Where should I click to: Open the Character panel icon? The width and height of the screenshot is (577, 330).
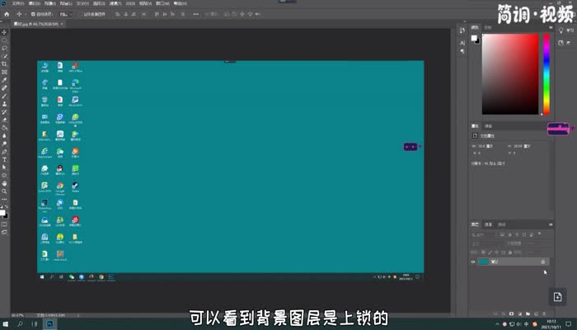pos(462,43)
